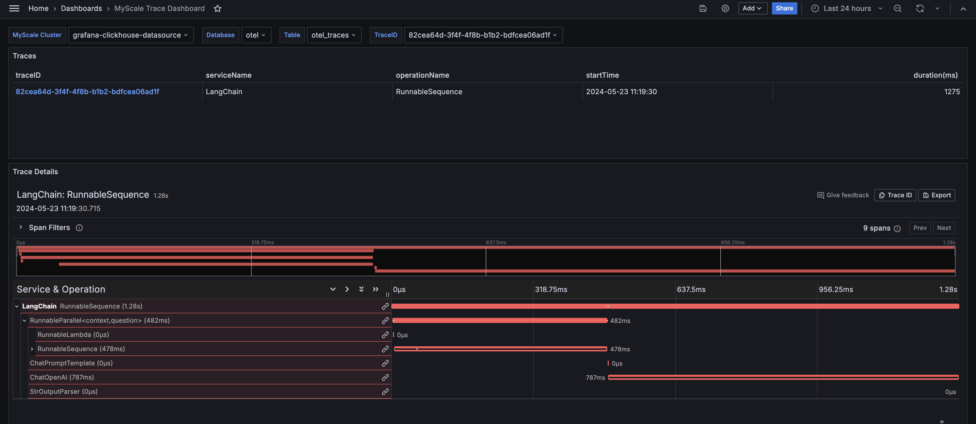Click the Share button

click(x=784, y=8)
